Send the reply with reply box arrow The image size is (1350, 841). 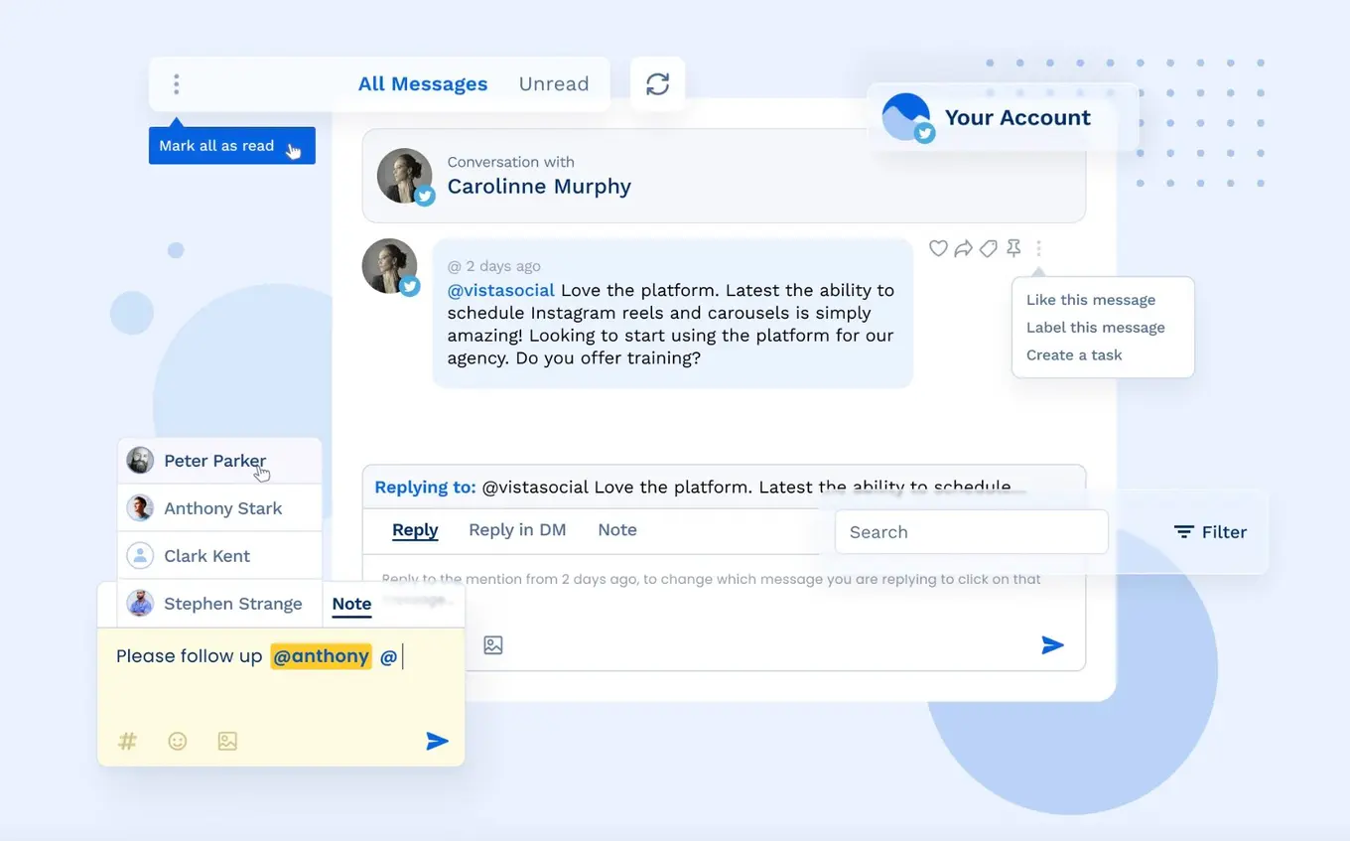click(1052, 645)
